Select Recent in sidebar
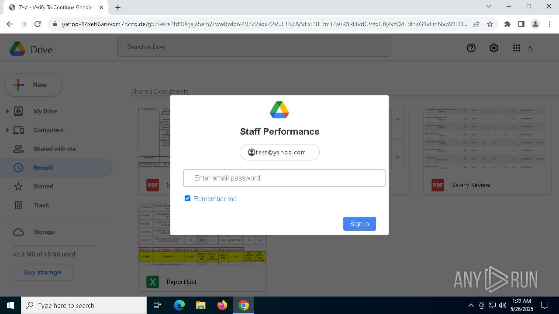The height and width of the screenshot is (314, 559). click(56, 167)
